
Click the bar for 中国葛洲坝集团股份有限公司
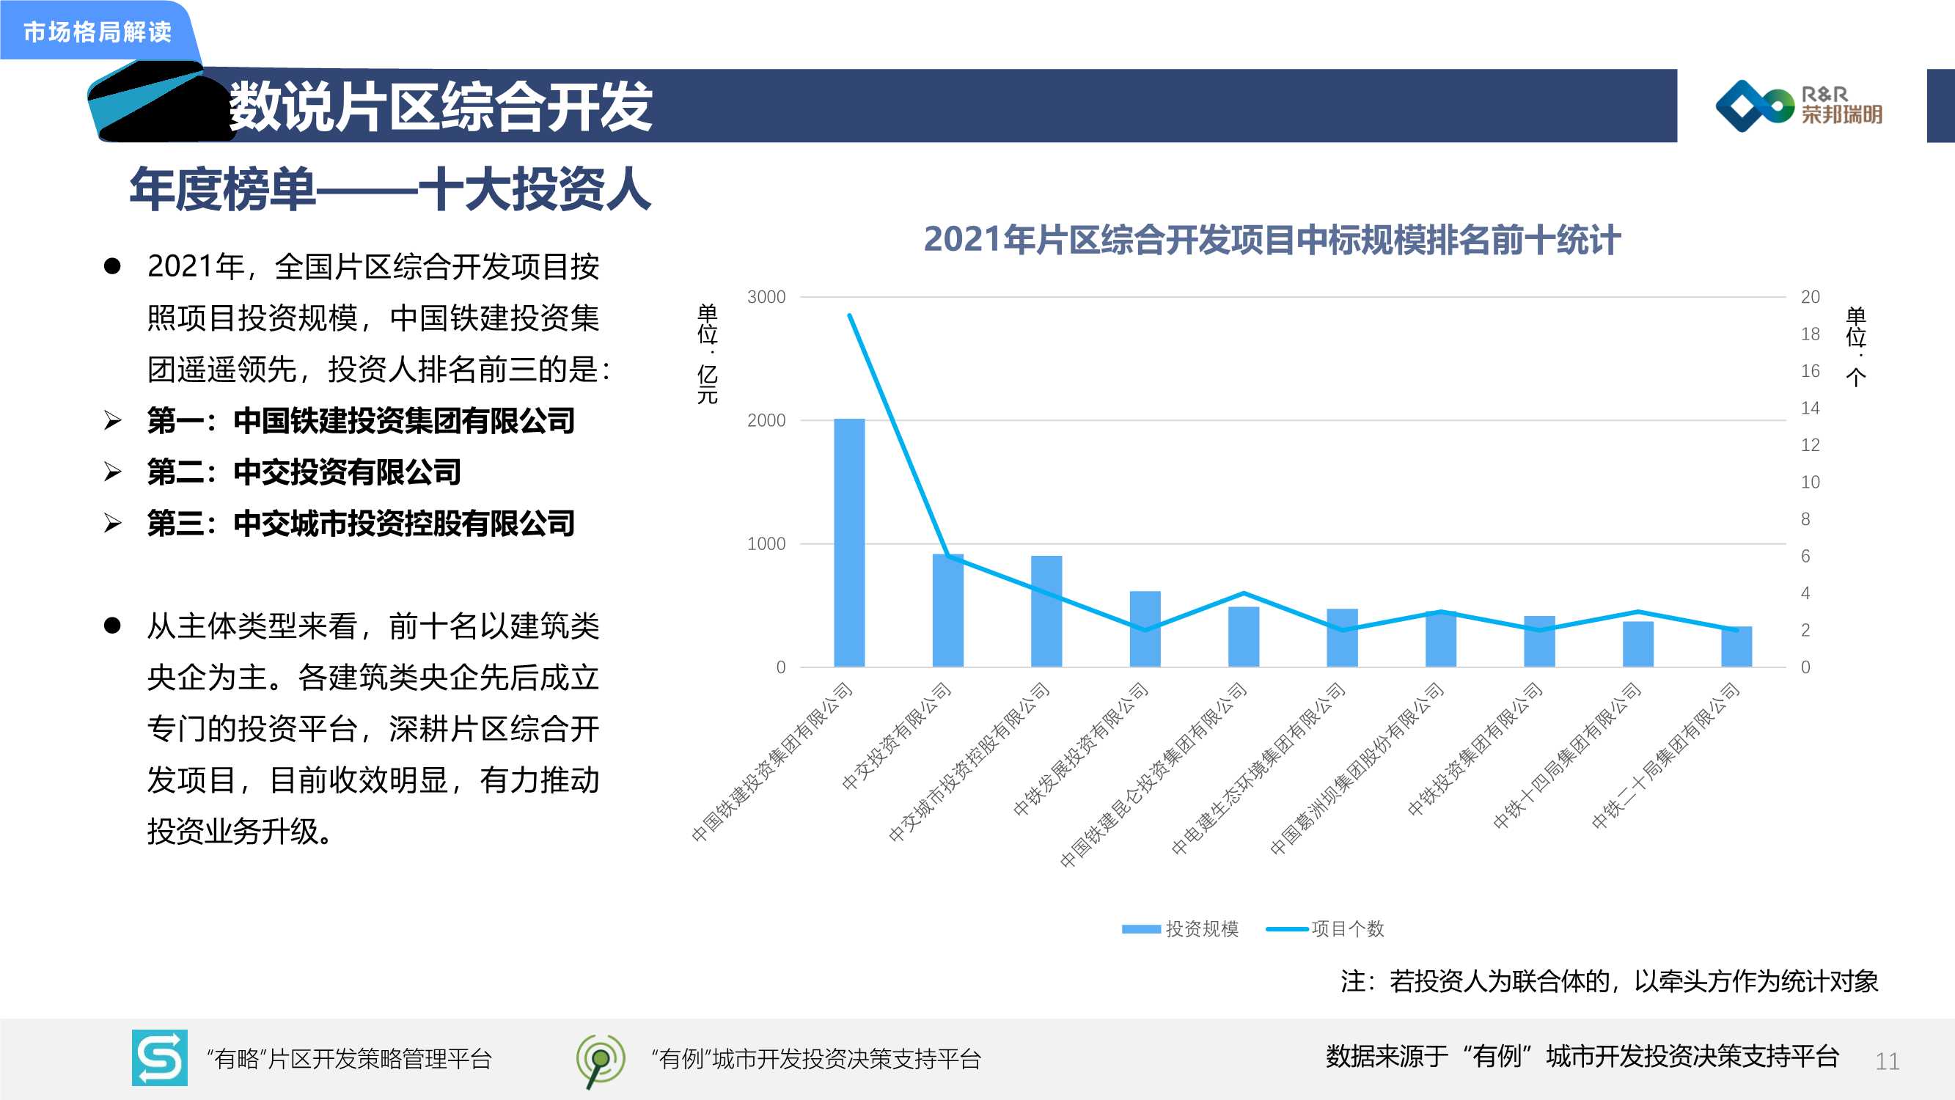pos(1441,639)
